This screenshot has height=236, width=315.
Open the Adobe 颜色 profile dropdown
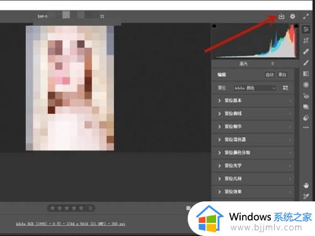coord(255,88)
